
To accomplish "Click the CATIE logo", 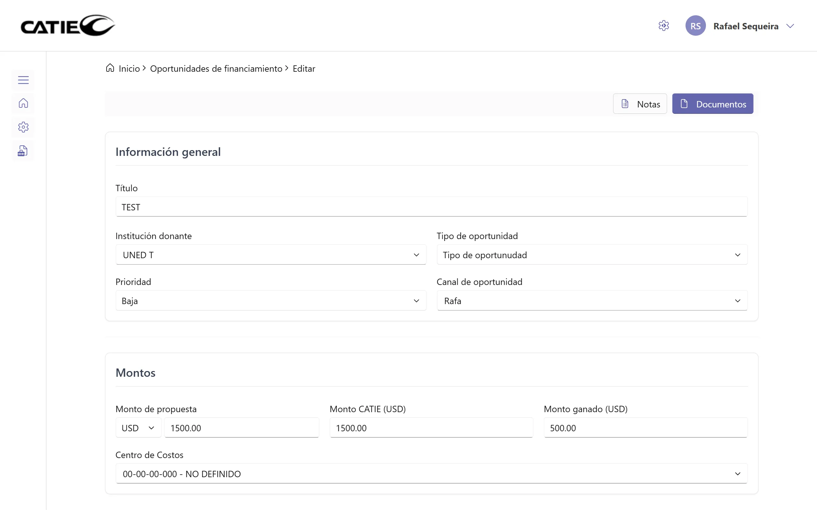I will (x=68, y=25).
